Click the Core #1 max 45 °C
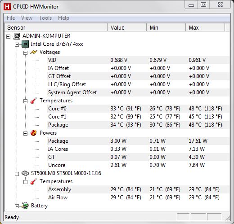Screen dimensions: 234x224 coord(205,117)
